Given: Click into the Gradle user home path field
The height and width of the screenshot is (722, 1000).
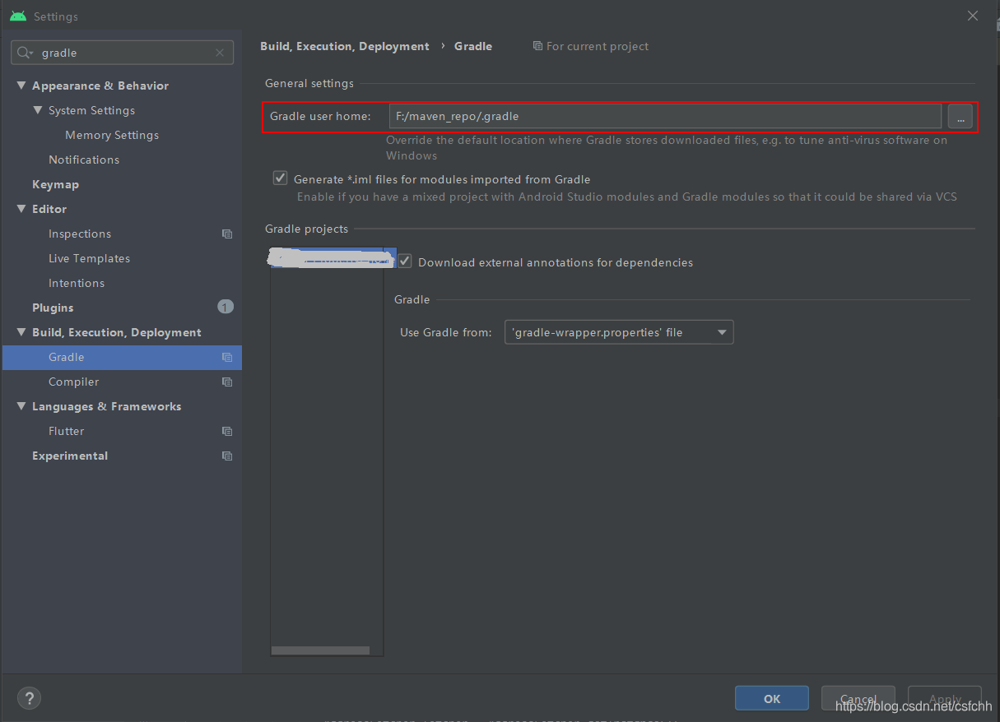Looking at the screenshot, I should (x=665, y=116).
